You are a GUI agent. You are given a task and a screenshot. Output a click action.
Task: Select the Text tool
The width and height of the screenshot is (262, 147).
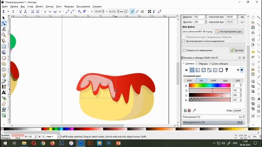tap(4, 93)
